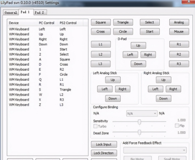Bind the L1 button
Image resolution: width=195 pixels, height=160 pixels.
coord(101,44)
